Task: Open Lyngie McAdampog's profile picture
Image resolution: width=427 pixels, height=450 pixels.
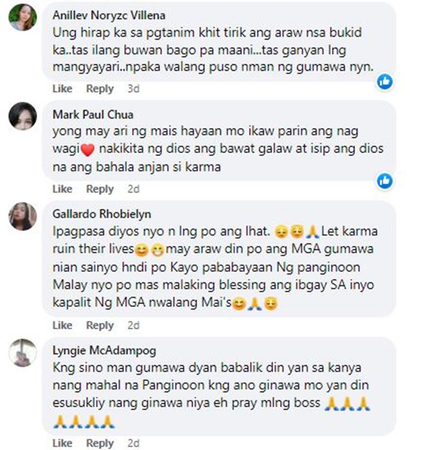Action: click(x=23, y=353)
